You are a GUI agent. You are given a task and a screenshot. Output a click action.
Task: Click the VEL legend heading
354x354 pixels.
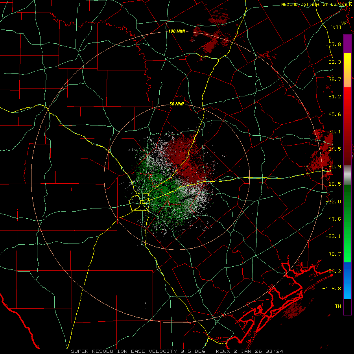[x=346, y=24]
